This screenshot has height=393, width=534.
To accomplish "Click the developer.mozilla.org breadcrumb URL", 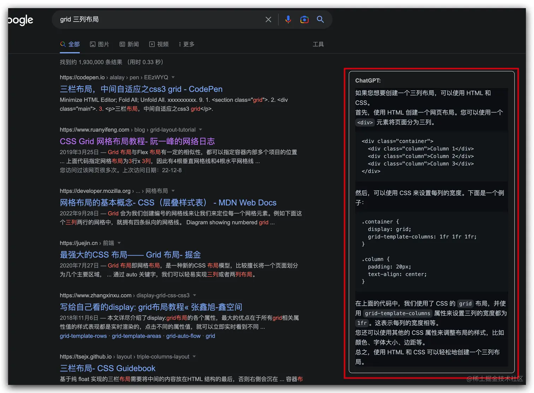I will click(x=114, y=191).
